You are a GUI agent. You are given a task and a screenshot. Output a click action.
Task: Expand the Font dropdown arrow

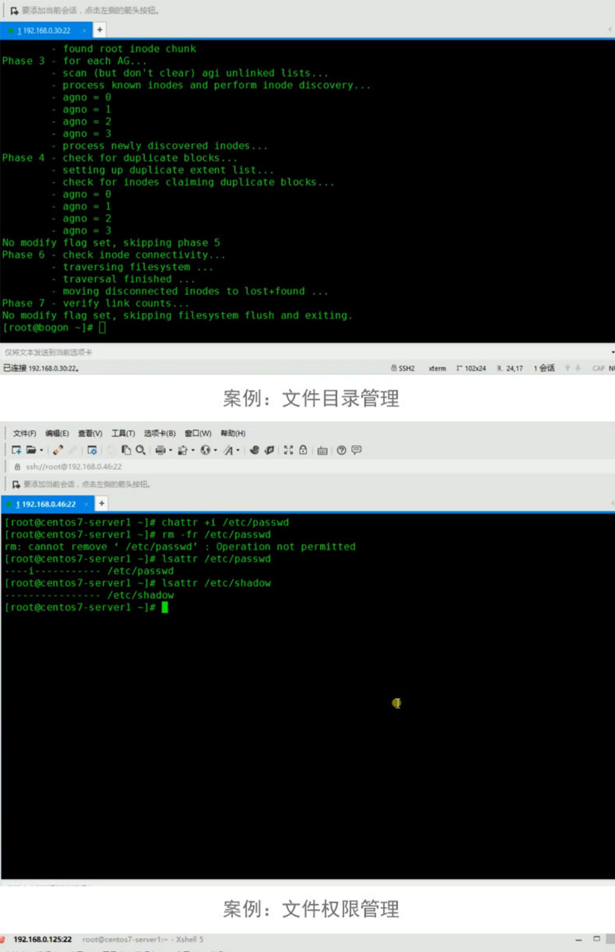pos(238,450)
